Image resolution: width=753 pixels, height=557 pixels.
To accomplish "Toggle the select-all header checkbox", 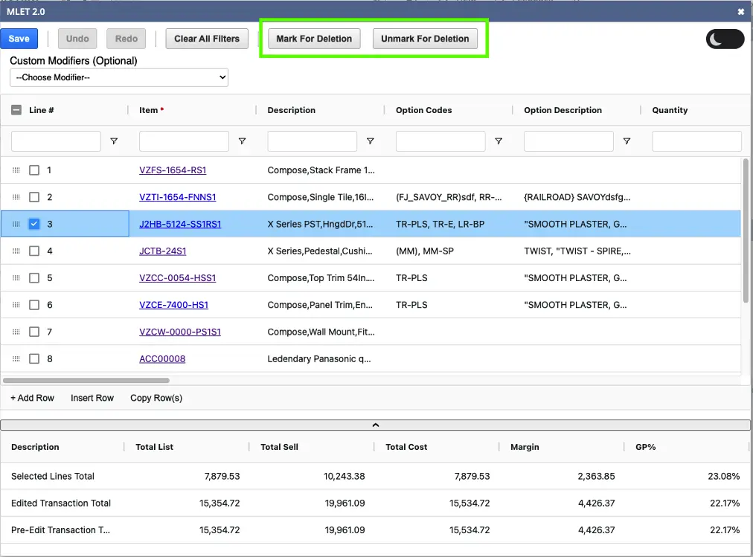I will point(16,110).
